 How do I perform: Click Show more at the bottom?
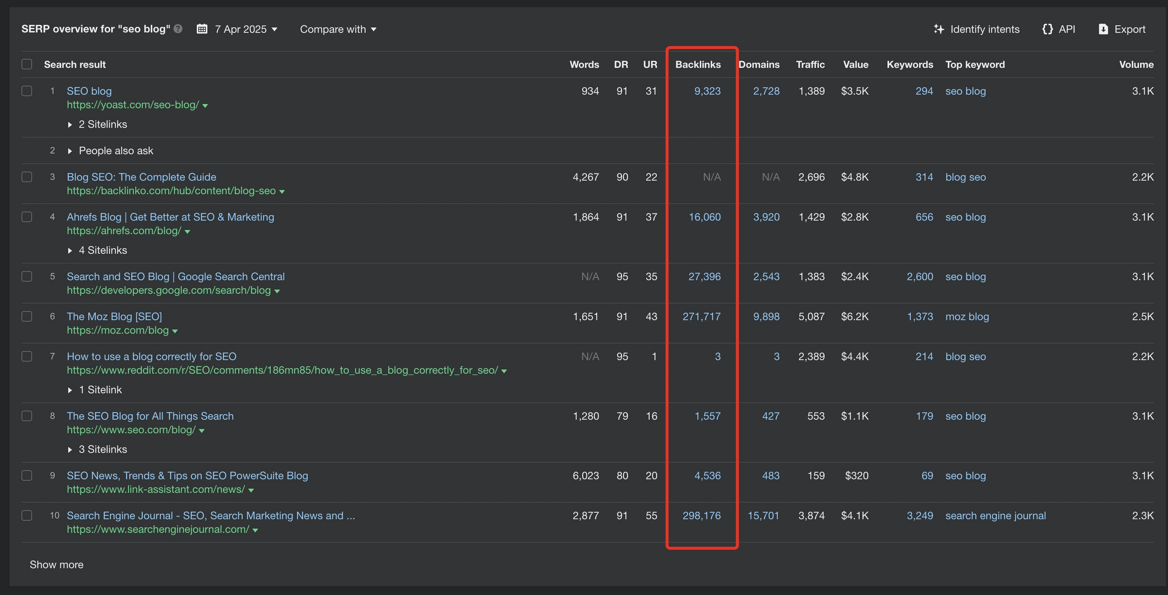(x=57, y=564)
